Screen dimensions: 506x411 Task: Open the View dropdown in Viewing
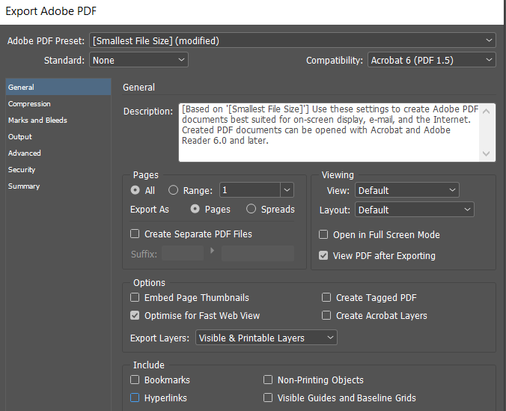407,190
